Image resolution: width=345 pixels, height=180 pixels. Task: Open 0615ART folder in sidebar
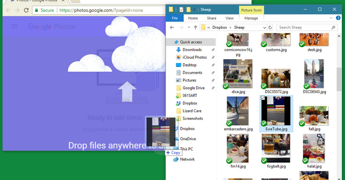click(x=187, y=96)
